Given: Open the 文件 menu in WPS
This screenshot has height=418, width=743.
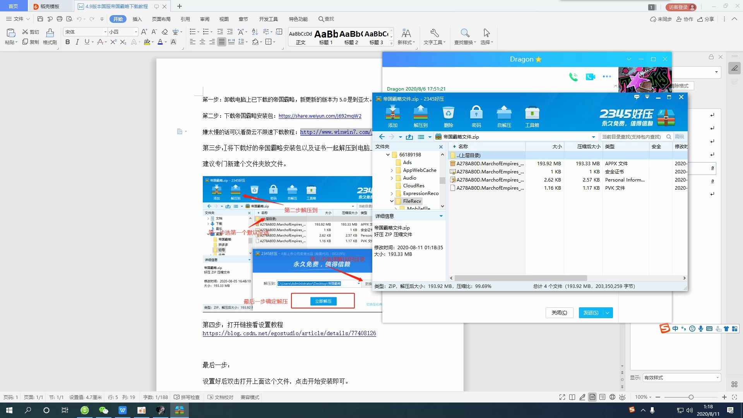Looking at the screenshot, I should click(x=18, y=19).
